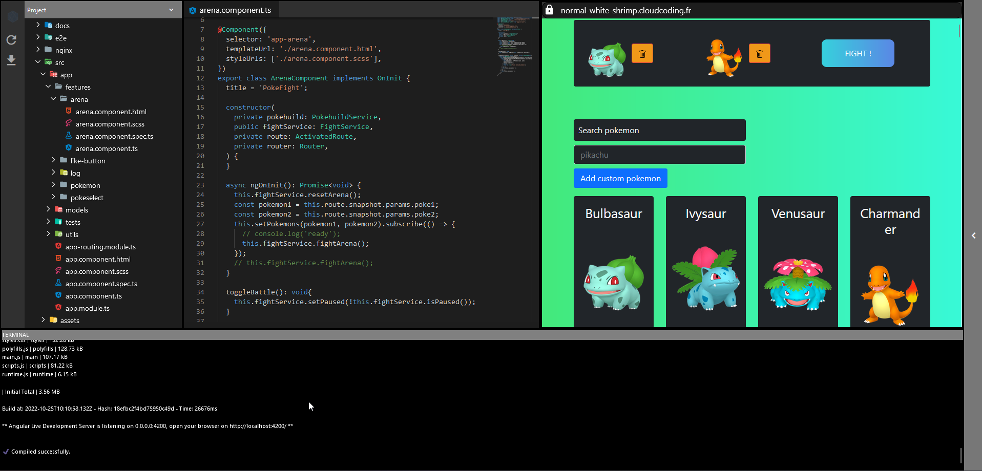982x471 pixels.
Task: Collapse the arena folder arrow
Action: click(x=53, y=98)
